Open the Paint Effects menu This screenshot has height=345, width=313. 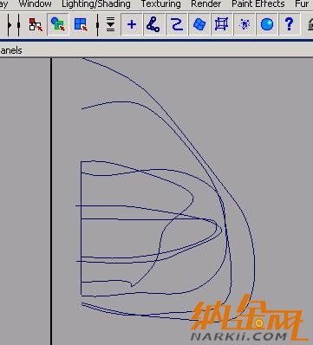point(258,4)
